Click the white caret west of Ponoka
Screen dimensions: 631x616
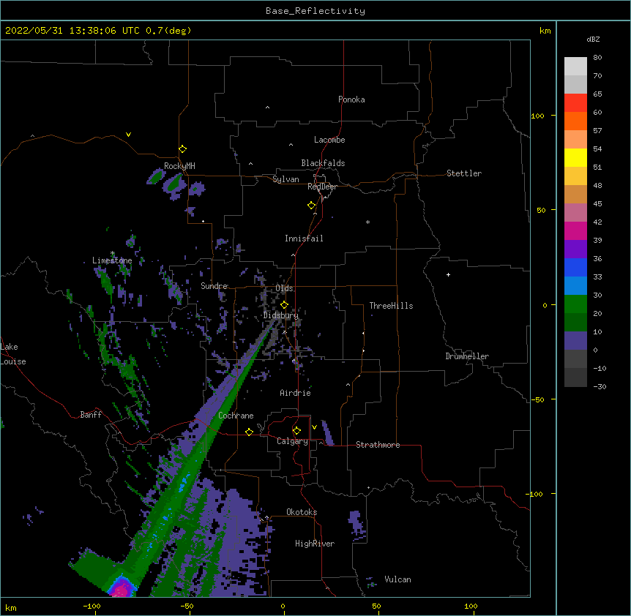[267, 108]
